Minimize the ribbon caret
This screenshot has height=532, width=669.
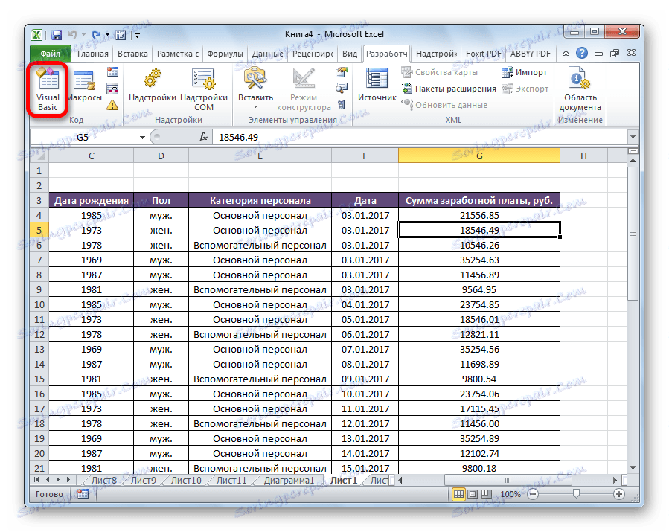click(x=566, y=54)
